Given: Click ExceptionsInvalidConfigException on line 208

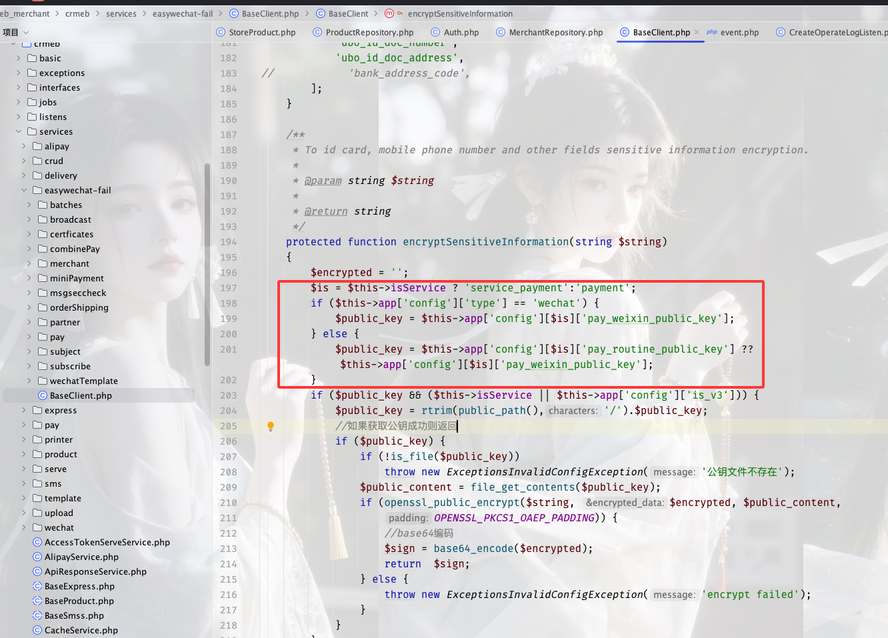Looking at the screenshot, I should tap(545, 471).
